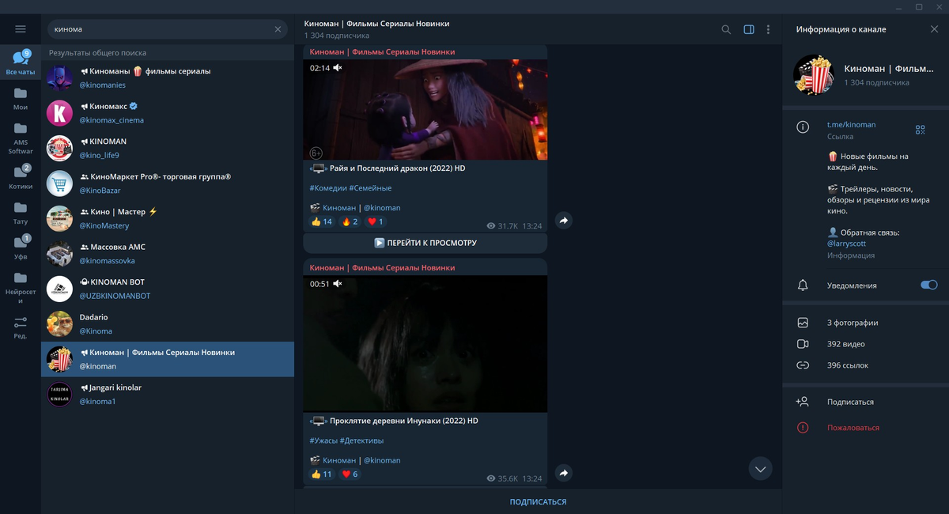
Task: Open the Нейросети folder
Action: coord(21,286)
